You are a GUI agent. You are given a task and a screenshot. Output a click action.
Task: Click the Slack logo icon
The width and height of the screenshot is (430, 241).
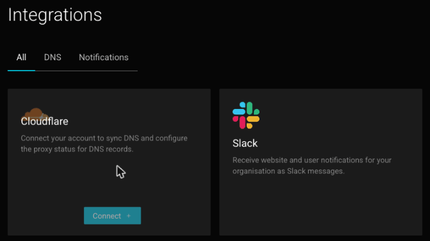point(246,115)
